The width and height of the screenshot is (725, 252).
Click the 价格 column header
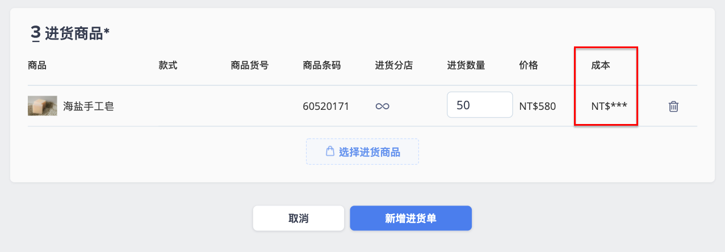[x=529, y=65]
